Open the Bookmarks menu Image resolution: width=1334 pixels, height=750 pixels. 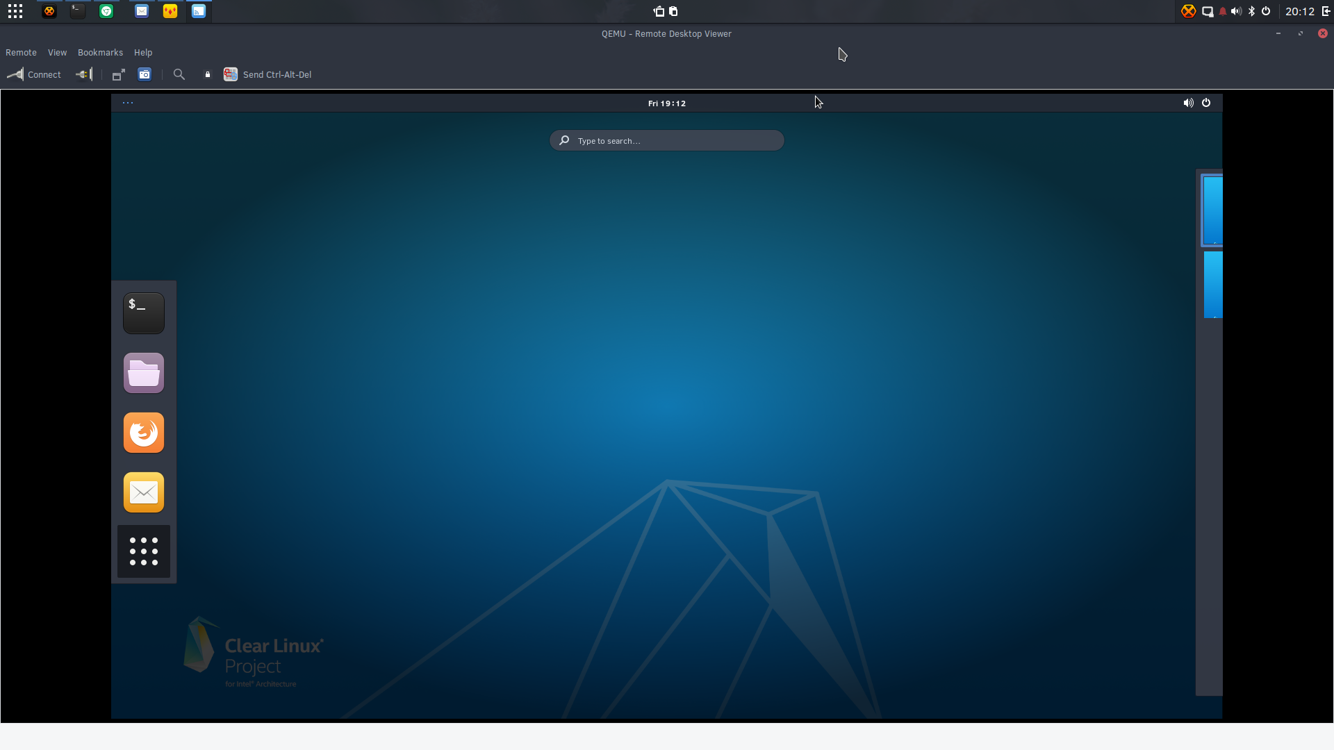point(100,53)
